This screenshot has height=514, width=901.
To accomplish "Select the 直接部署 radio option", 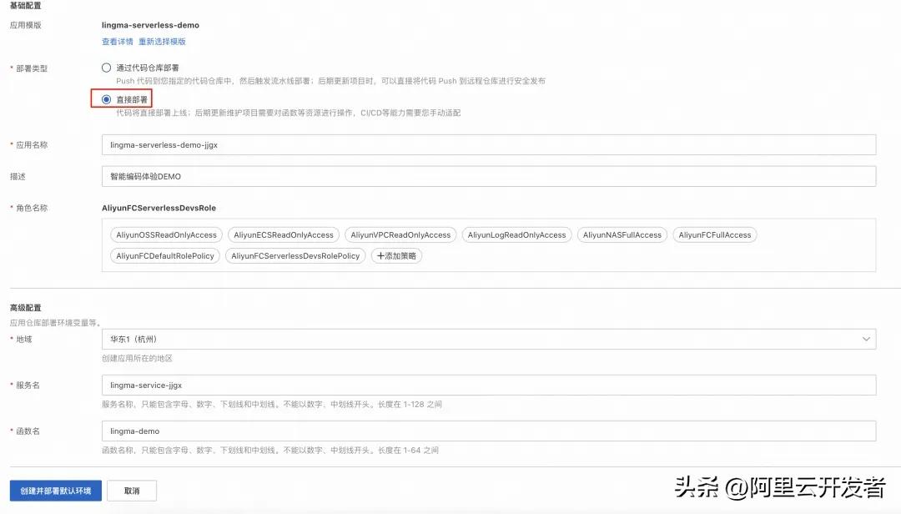I will click(x=106, y=98).
